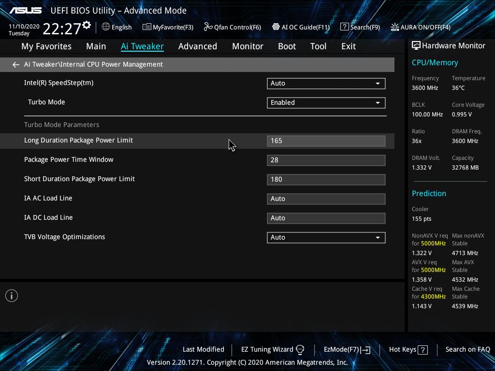Click the info circle icon
The height and width of the screenshot is (371, 495).
[12, 296]
